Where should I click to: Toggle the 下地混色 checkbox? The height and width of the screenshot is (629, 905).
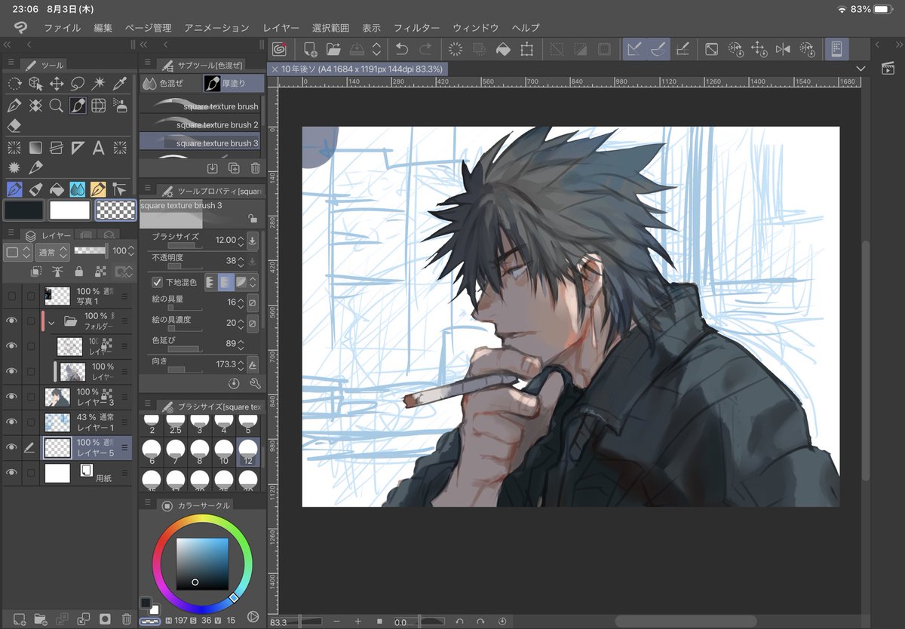157,282
